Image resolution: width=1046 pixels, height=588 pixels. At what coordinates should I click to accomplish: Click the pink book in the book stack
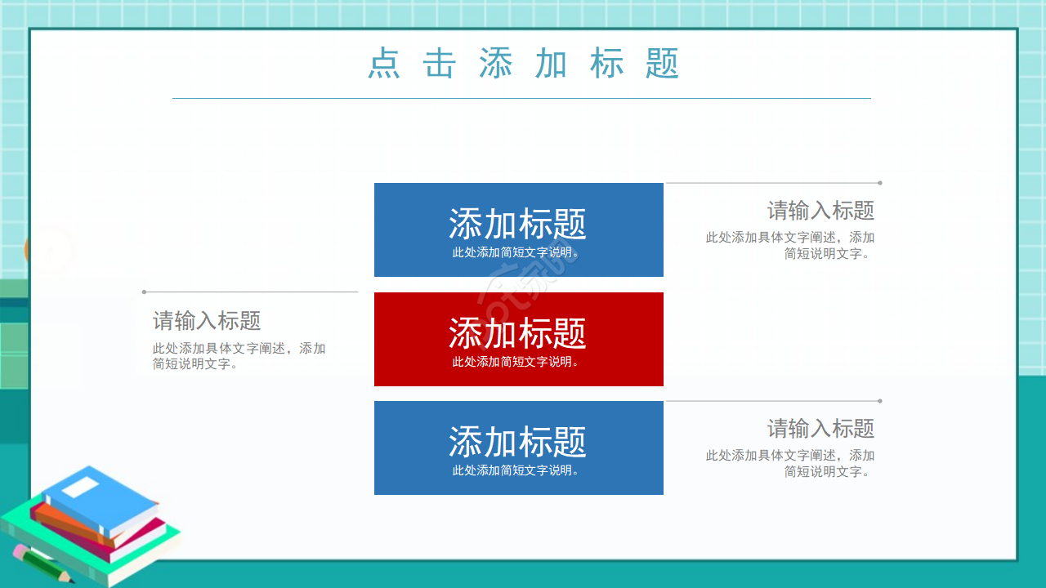[x=141, y=532]
